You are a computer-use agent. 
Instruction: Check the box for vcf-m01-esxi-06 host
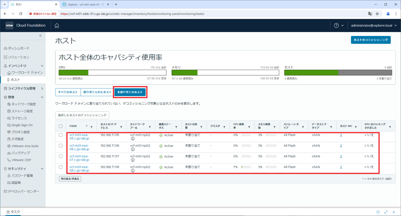pyautogui.click(x=60, y=146)
